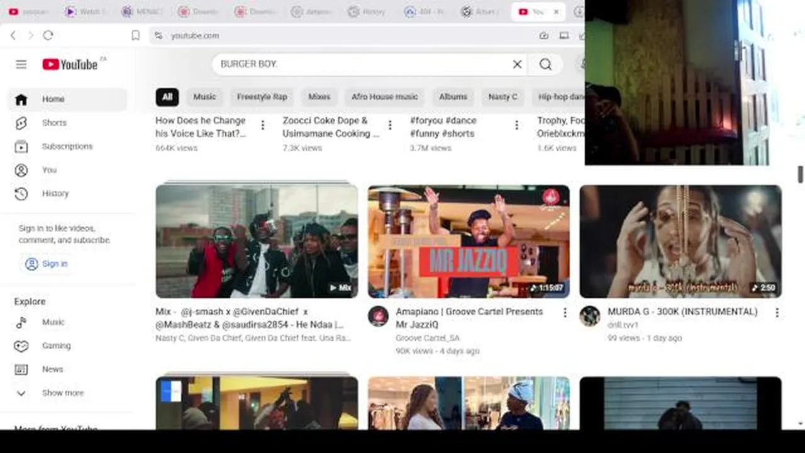
Task: Click the '99 views • 1 day ago' text
Action: [645, 338]
